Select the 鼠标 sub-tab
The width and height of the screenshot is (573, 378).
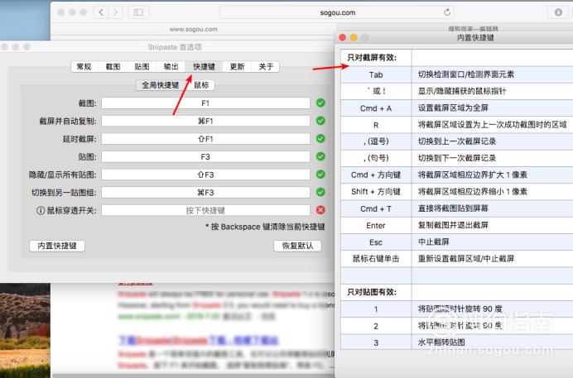pyautogui.click(x=201, y=85)
